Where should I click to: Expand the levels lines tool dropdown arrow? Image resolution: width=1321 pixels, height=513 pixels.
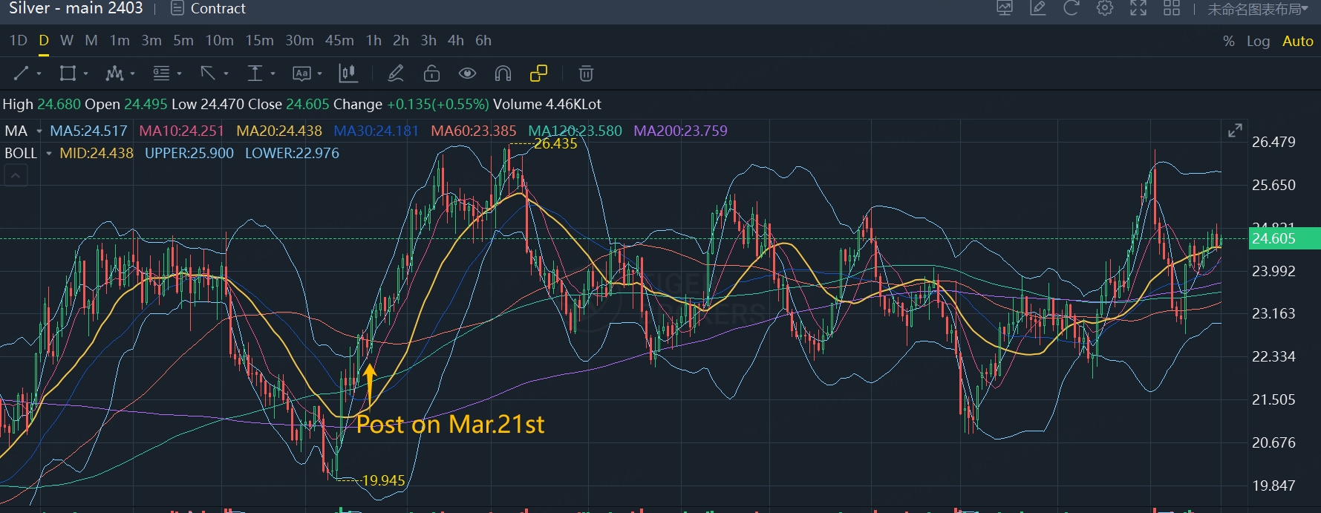[179, 74]
